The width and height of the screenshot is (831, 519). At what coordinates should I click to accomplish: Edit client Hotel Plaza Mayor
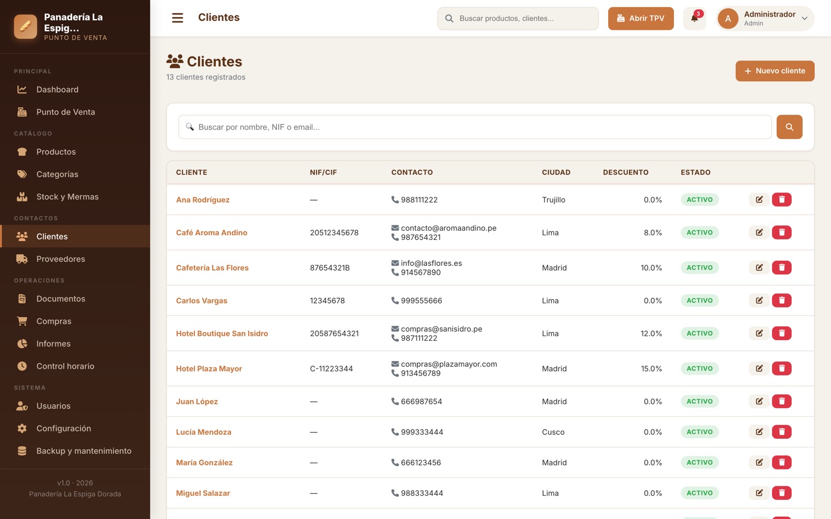pyautogui.click(x=759, y=368)
